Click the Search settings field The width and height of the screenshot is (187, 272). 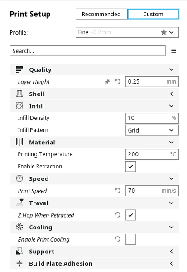(88, 51)
